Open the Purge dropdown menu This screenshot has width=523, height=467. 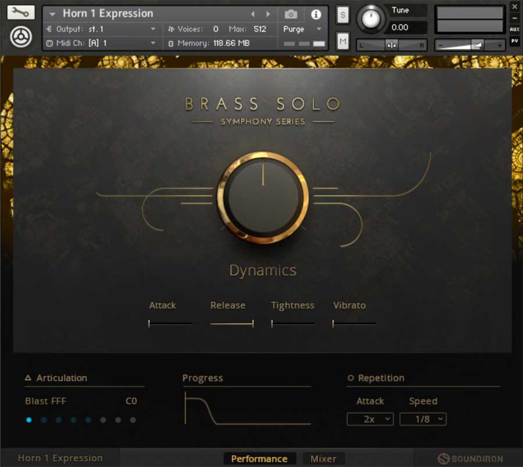(x=302, y=29)
